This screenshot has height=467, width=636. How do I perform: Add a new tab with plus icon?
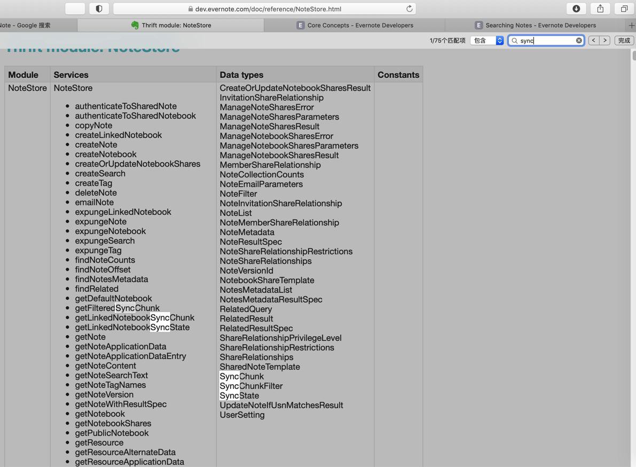coord(631,25)
